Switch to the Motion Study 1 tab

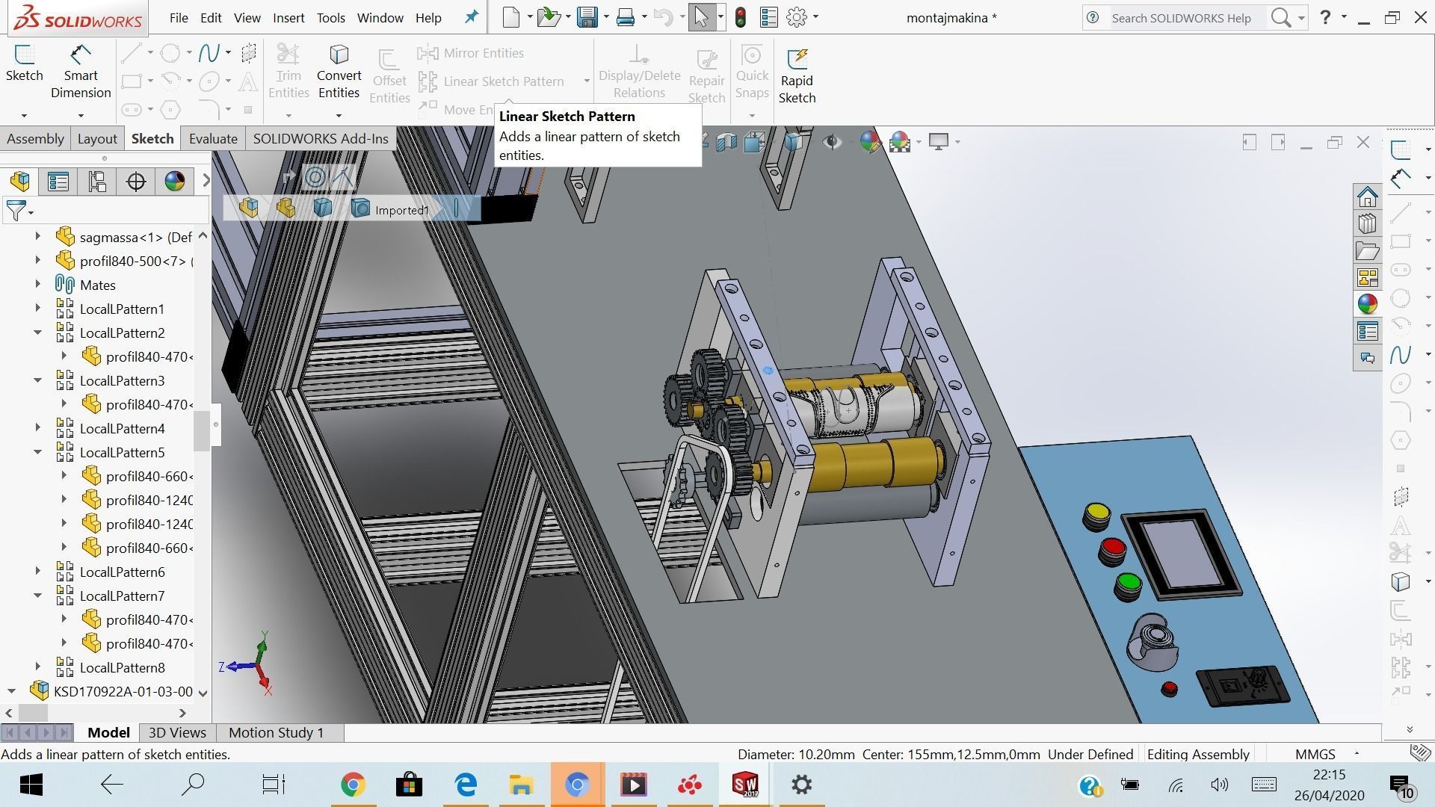276,732
